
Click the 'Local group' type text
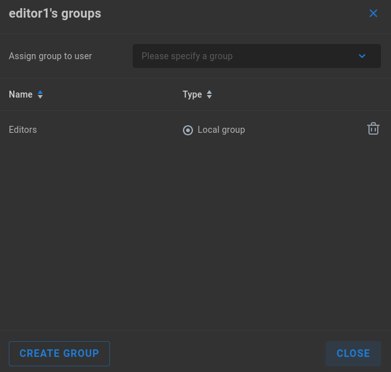221,130
